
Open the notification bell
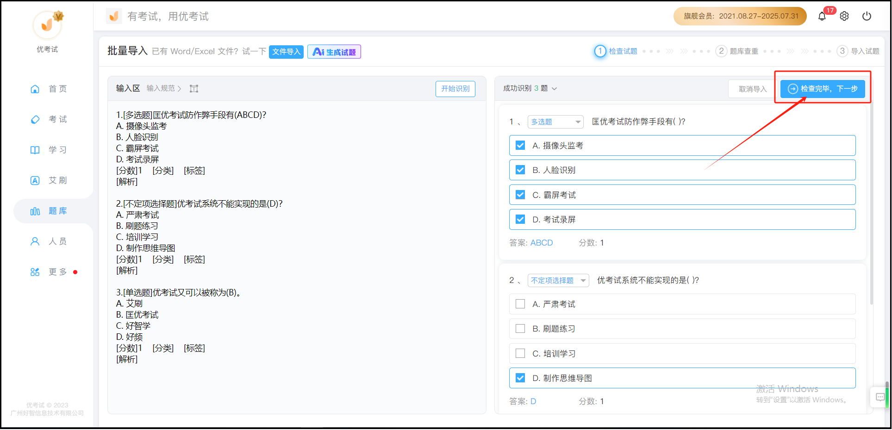pos(822,16)
